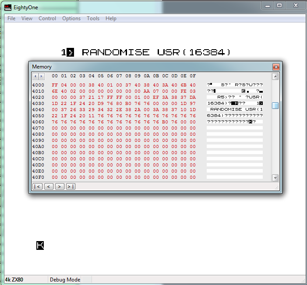307x285 pixels.
Task: Select address row 4010
Action: click(x=38, y=91)
